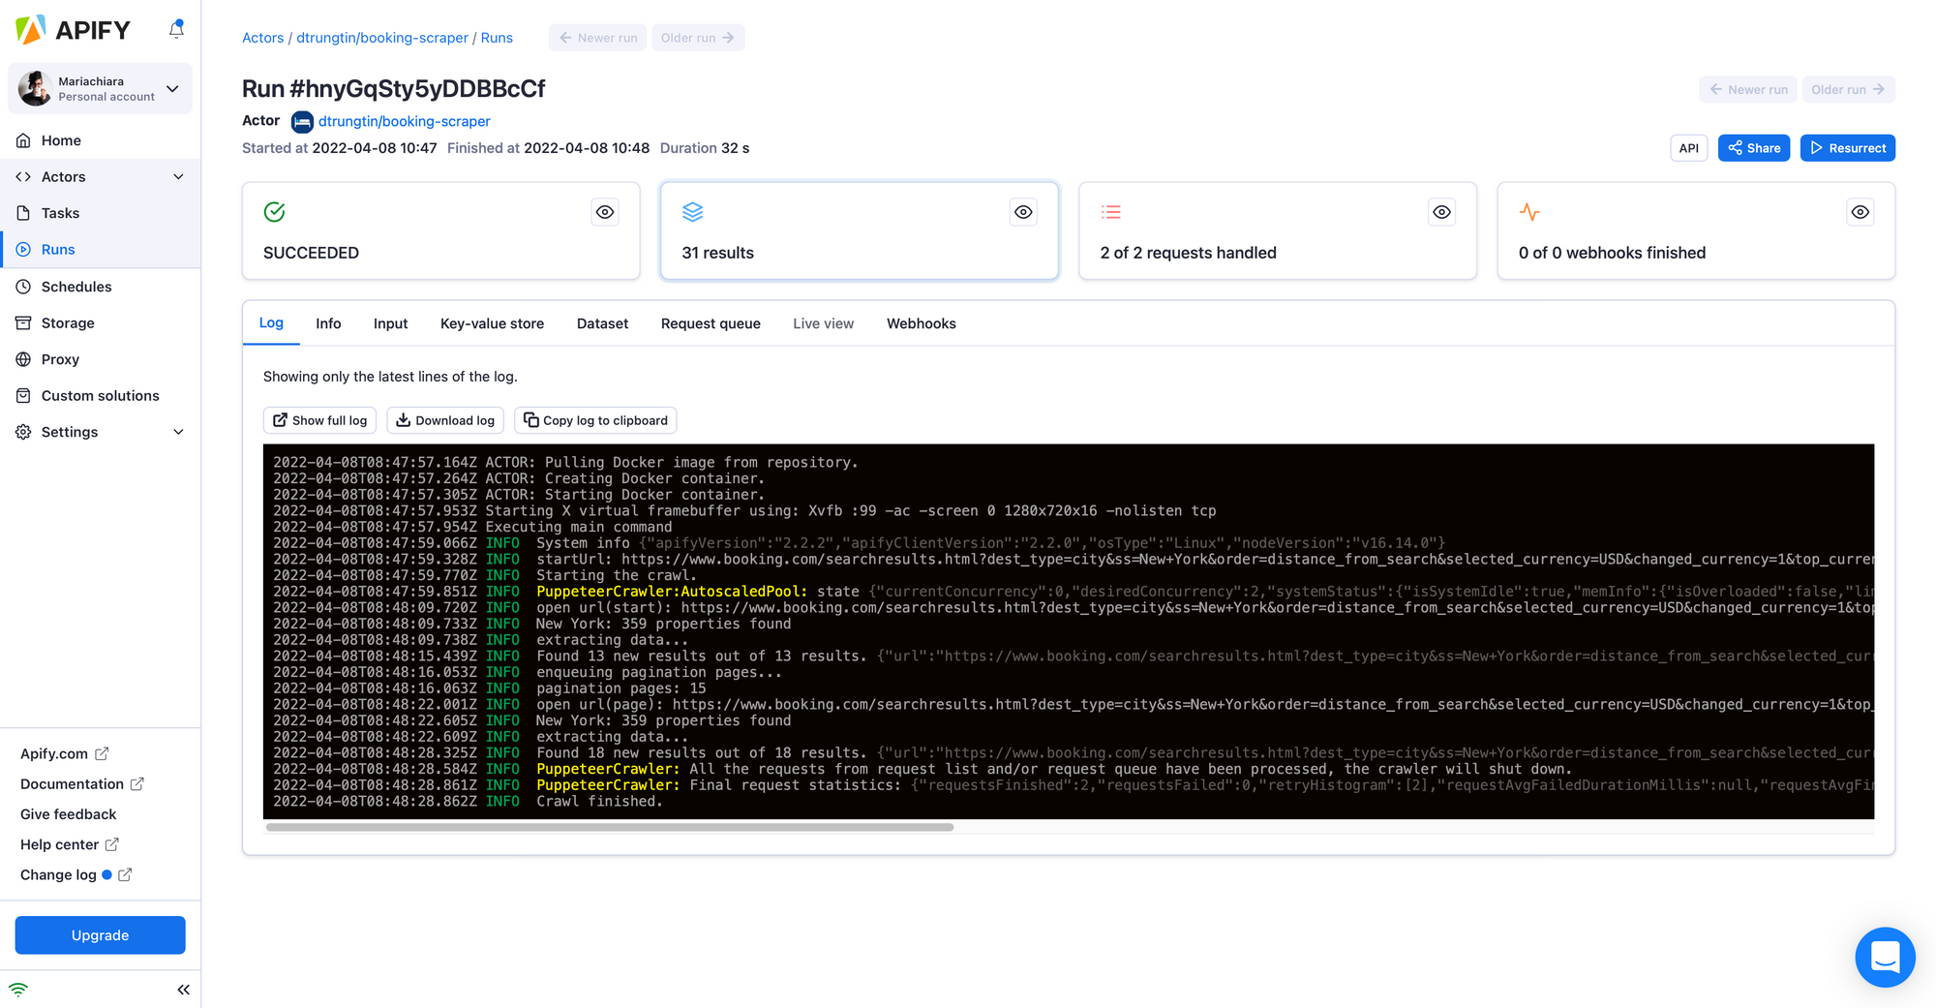Screen dimensions: 1936x1008
Task: Open Help center link
Action: (70, 844)
